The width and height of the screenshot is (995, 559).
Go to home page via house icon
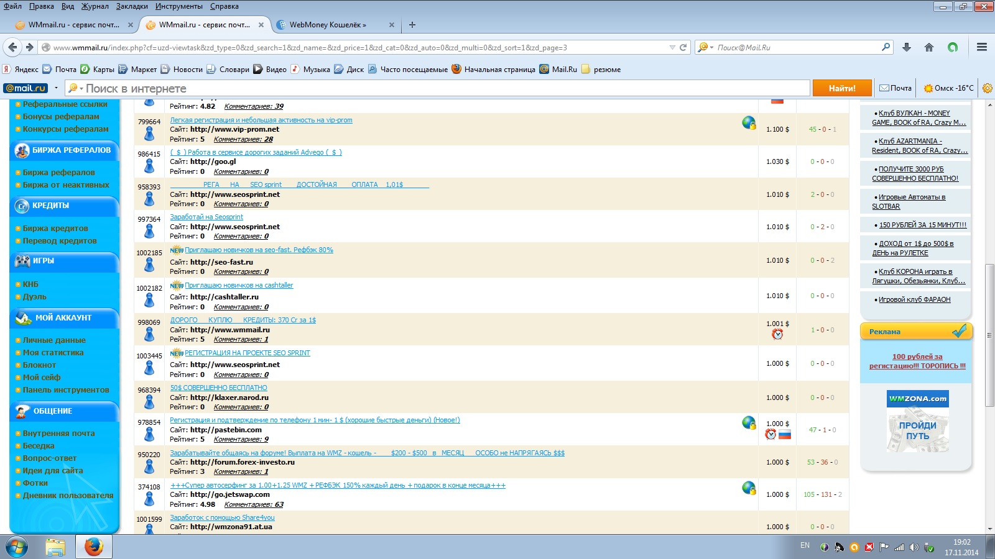pyautogui.click(x=929, y=47)
